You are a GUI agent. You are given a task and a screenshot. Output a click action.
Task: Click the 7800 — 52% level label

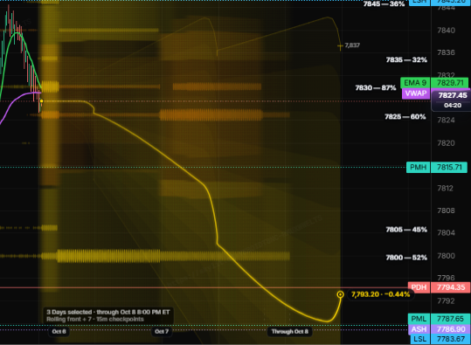pos(406,258)
